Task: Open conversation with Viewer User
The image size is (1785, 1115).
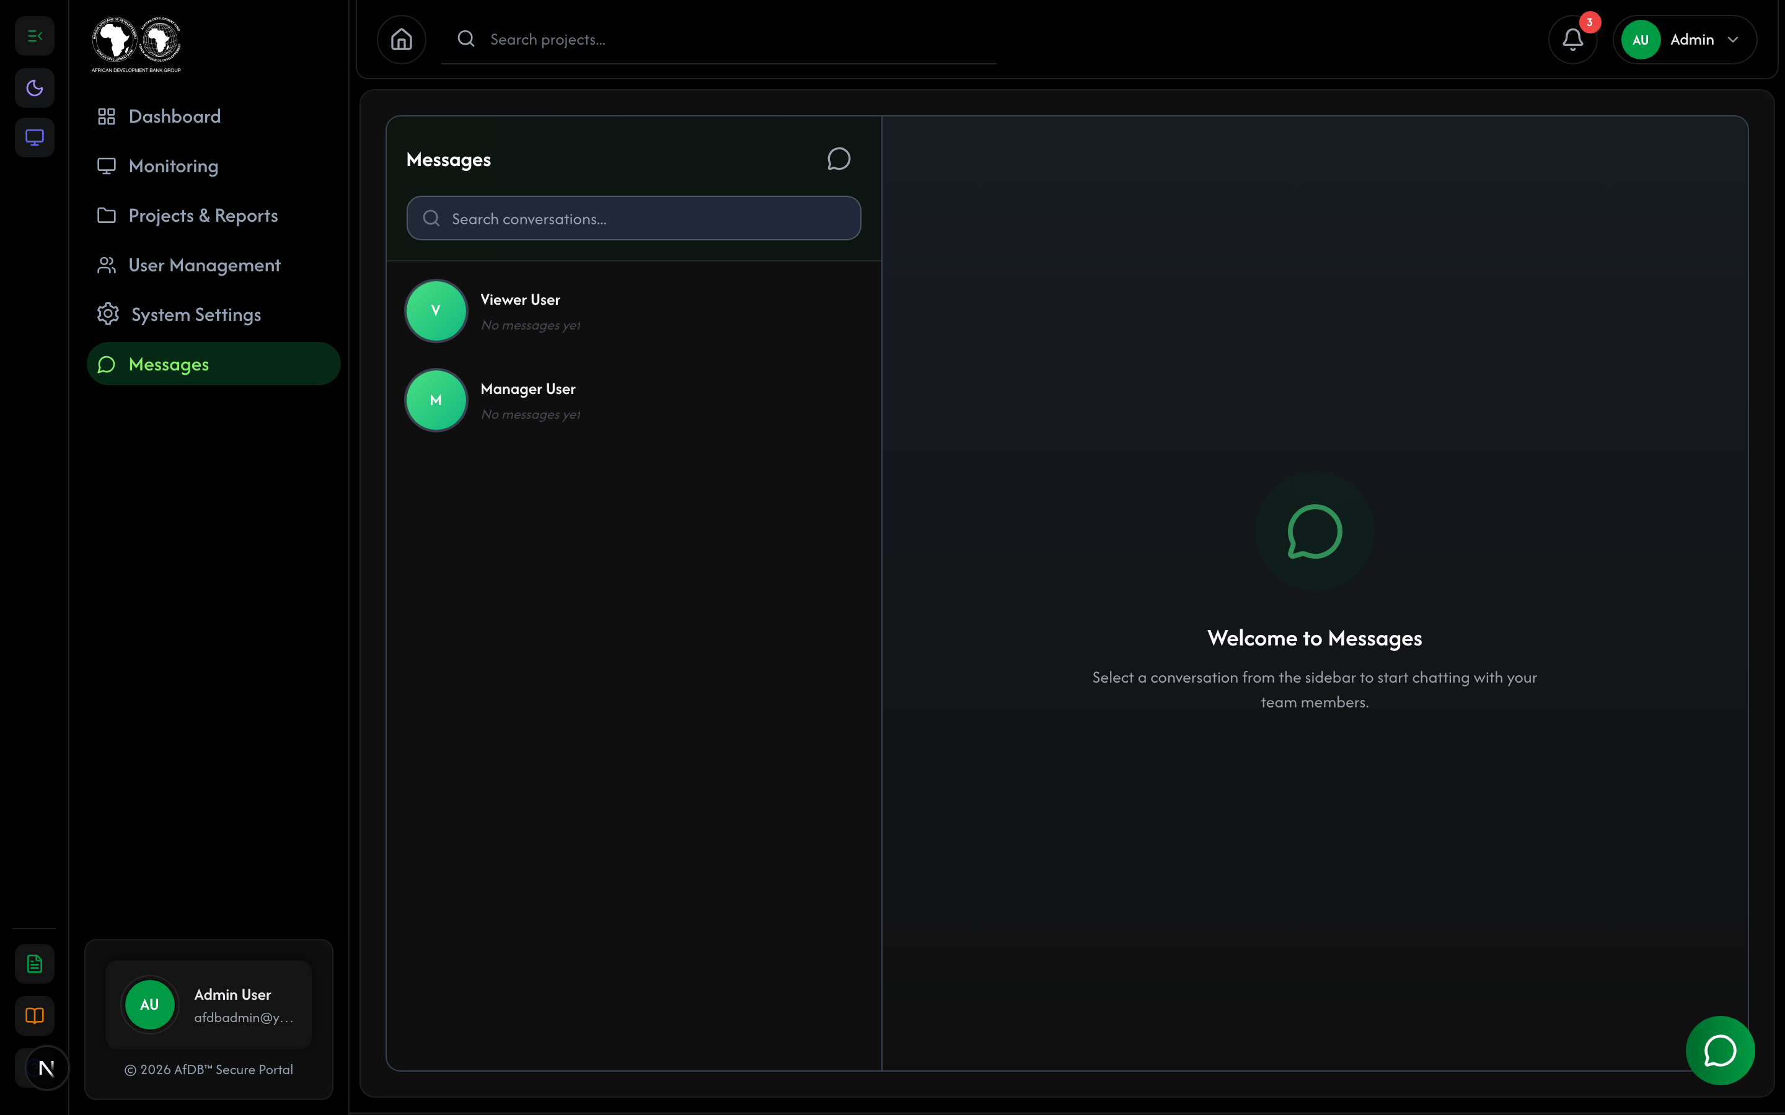Action: (633, 311)
